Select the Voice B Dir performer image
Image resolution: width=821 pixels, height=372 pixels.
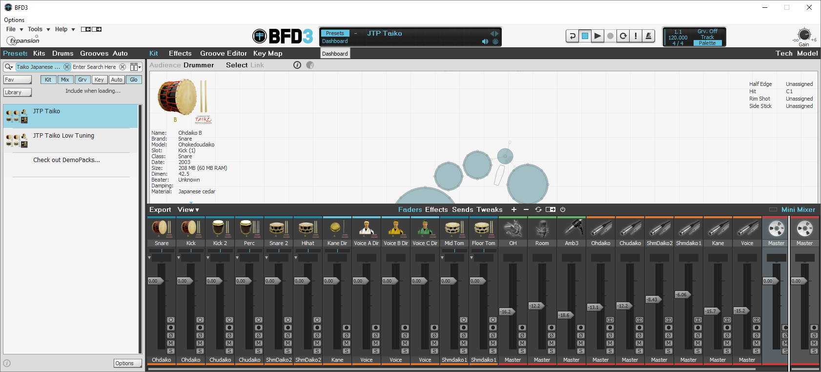coord(396,228)
